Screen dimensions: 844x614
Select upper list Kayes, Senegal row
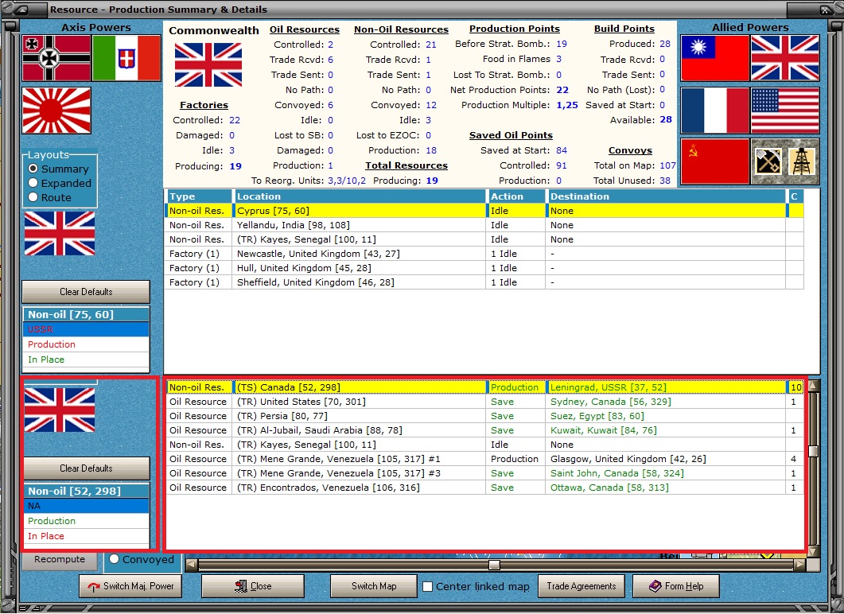point(484,239)
